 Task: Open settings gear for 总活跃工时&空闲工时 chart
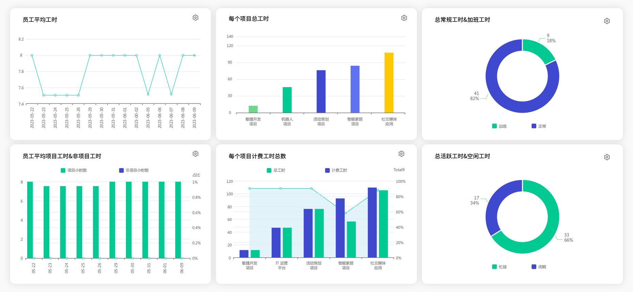(x=607, y=157)
